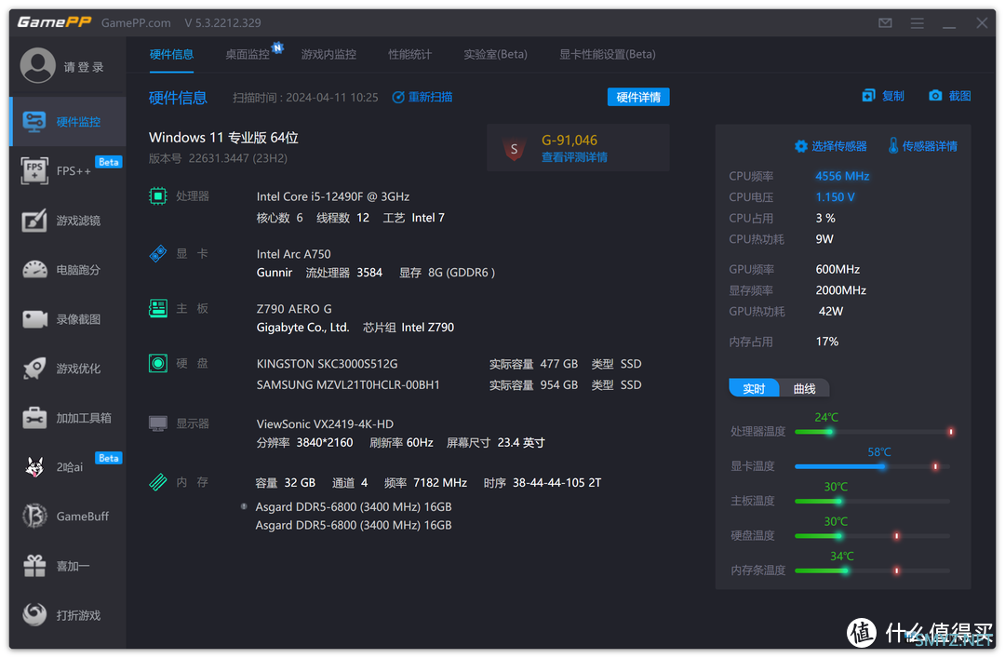Click the 复制 copy icon
Screen dimensions: 1005x658
click(x=868, y=96)
